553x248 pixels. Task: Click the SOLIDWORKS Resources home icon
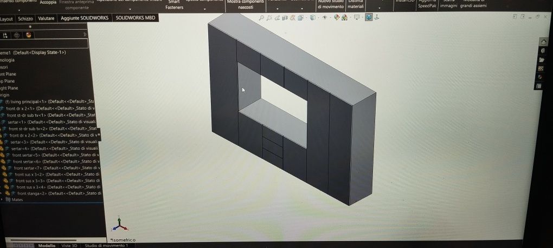(543, 42)
